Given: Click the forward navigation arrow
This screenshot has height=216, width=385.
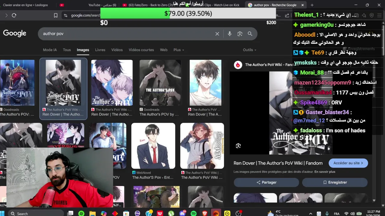Looking at the screenshot, I should point(6,15).
